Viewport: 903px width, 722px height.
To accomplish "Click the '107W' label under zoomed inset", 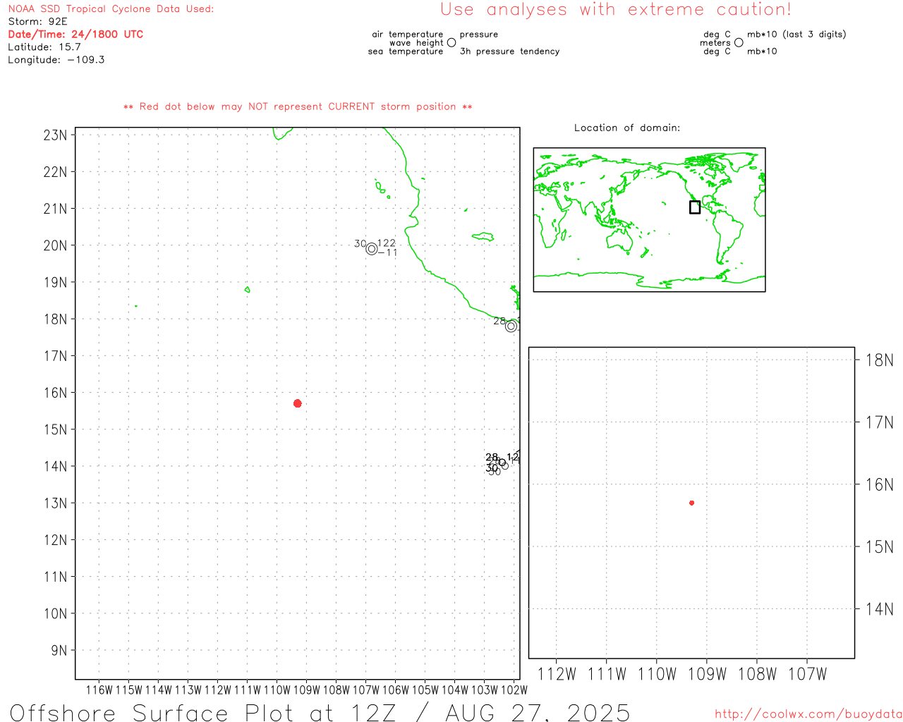I will 807,674.
